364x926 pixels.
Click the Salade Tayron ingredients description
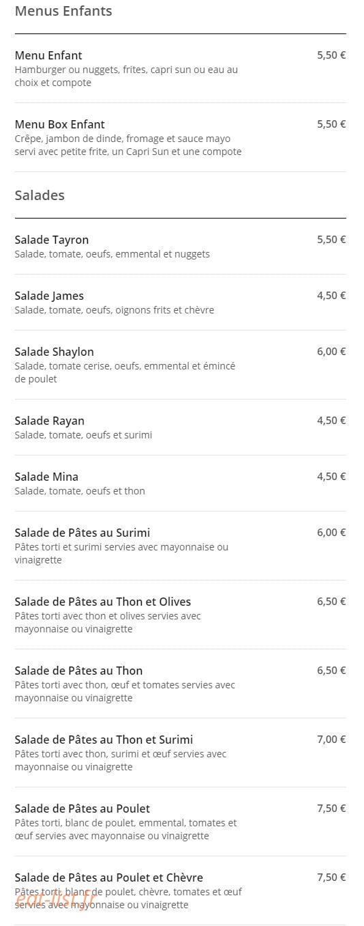(112, 254)
